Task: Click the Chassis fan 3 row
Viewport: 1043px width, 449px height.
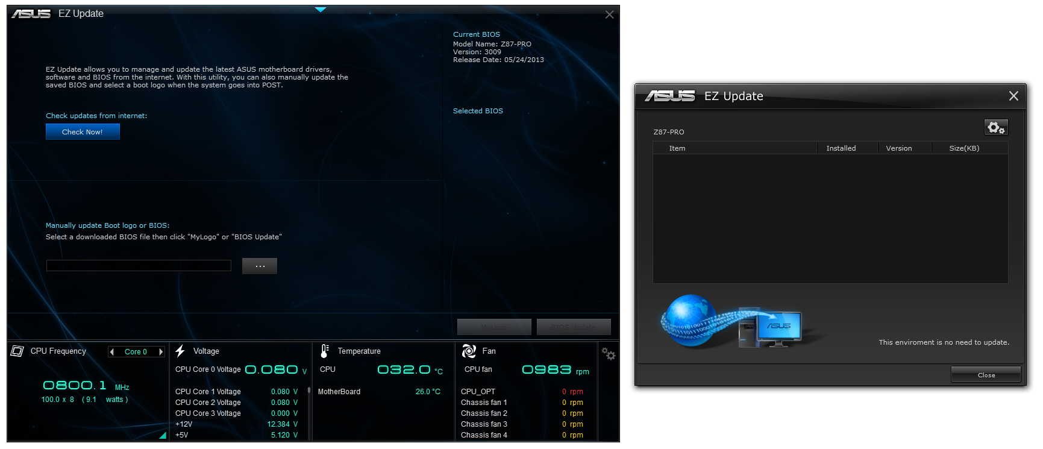Action: point(522,424)
